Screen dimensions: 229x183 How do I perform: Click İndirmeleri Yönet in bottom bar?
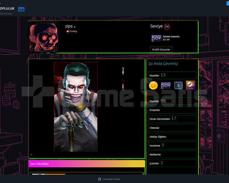point(111,179)
